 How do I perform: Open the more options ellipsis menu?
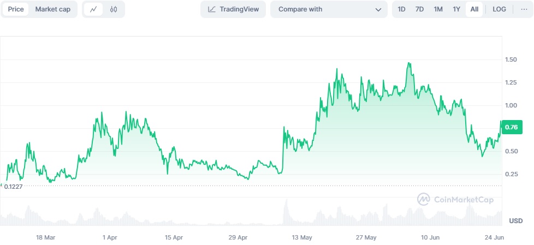point(524,9)
